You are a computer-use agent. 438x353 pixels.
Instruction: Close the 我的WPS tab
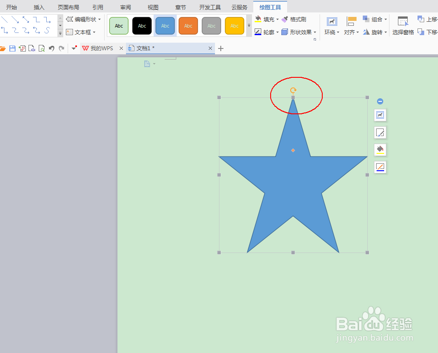(x=121, y=48)
